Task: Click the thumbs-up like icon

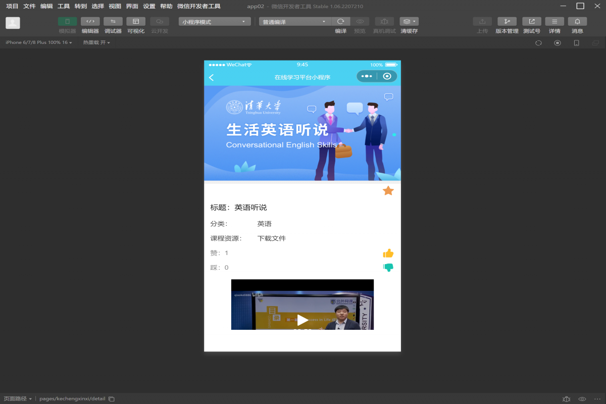Action: click(388, 253)
